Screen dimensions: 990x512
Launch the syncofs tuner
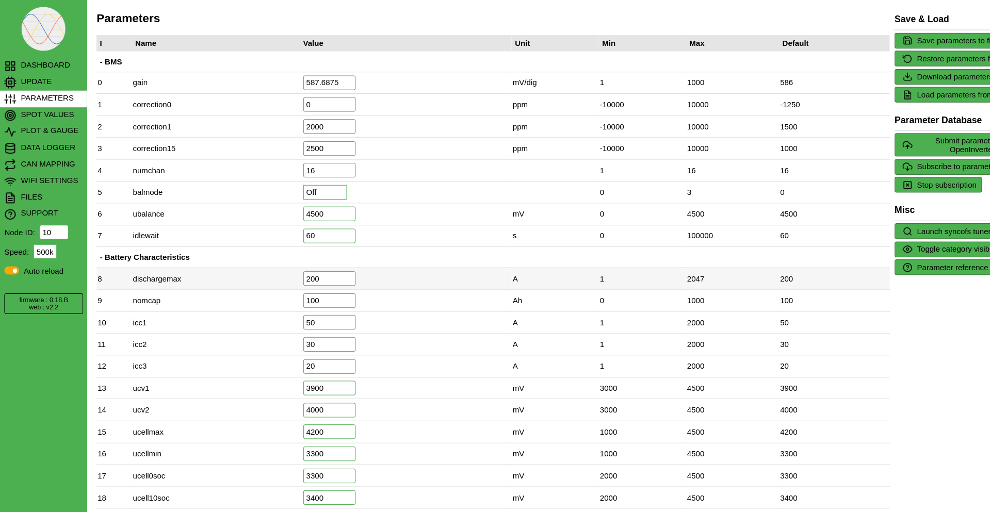[943, 232]
